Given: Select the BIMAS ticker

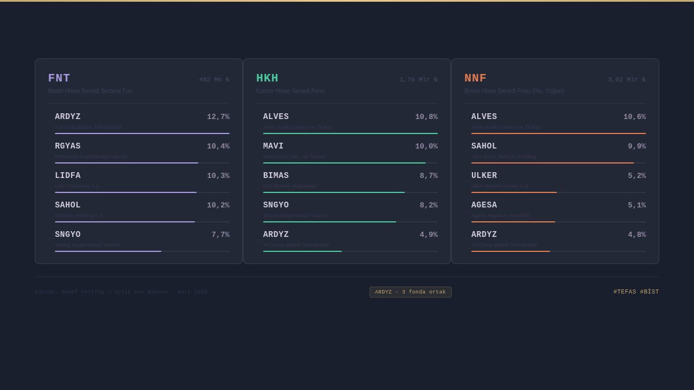Looking at the screenshot, I should tap(276, 176).
